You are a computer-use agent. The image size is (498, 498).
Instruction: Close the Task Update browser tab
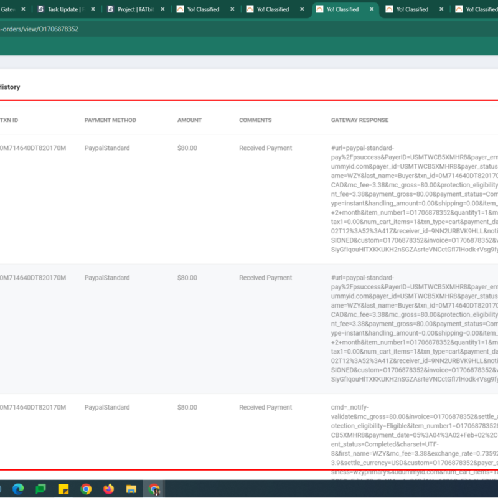(x=92, y=9)
